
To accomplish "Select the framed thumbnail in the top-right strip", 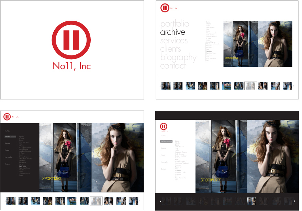I will click(x=250, y=86).
